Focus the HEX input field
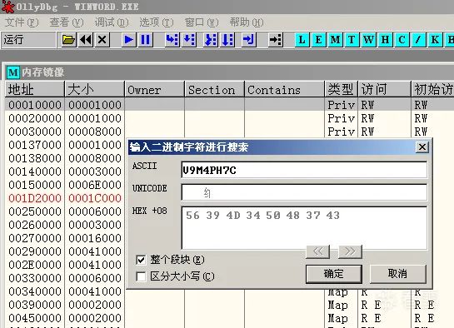 pos(304,227)
